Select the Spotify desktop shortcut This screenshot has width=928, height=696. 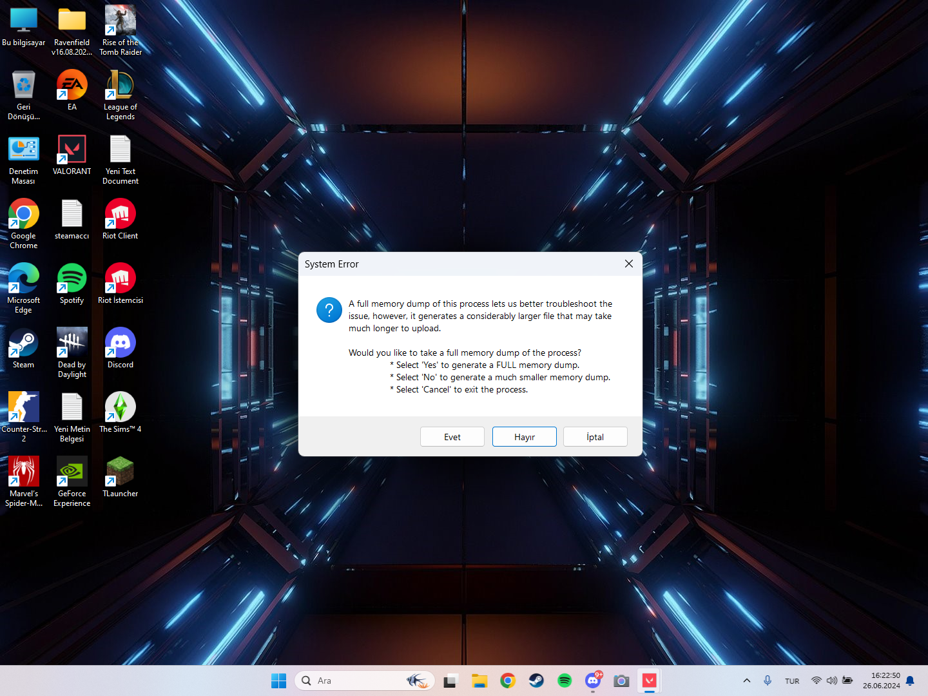[72, 284]
